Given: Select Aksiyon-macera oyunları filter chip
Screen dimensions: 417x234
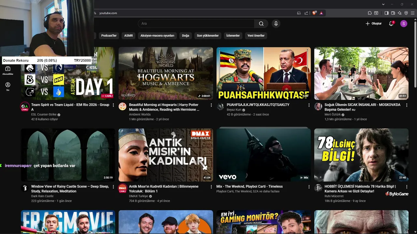Looking at the screenshot, I should pyautogui.click(x=157, y=35).
